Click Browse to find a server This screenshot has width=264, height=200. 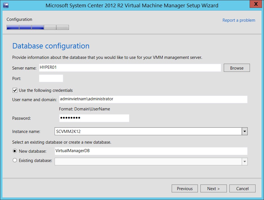(x=237, y=68)
